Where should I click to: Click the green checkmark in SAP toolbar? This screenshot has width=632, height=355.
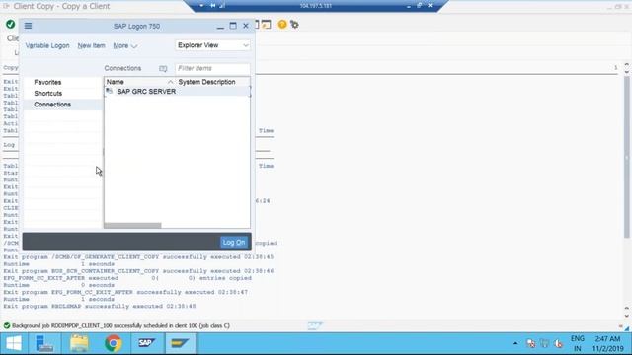tap(10, 24)
